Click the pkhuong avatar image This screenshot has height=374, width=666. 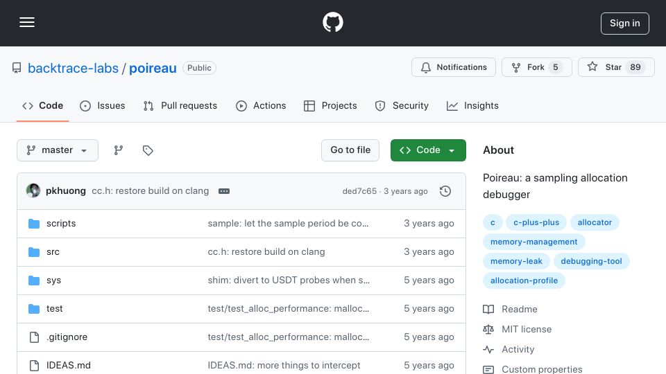pyautogui.click(x=33, y=191)
